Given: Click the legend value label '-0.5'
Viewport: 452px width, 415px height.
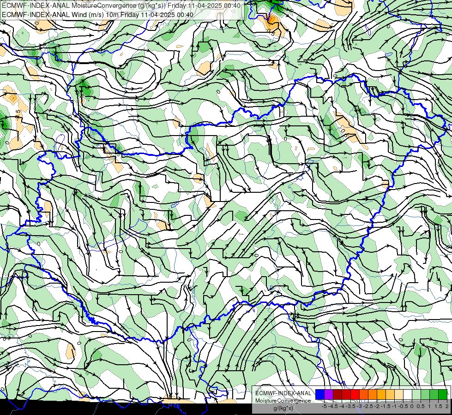Looking at the screenshot, I should (x=403, y=406).
